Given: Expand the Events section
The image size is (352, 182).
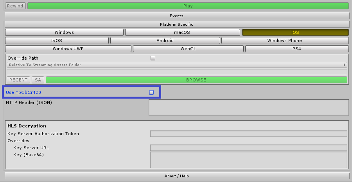Looking at the screenshot, I should 176,16.
